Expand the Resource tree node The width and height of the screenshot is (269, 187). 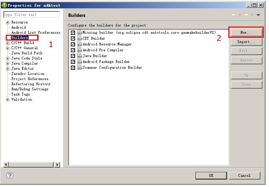click(x=7, y=22)
